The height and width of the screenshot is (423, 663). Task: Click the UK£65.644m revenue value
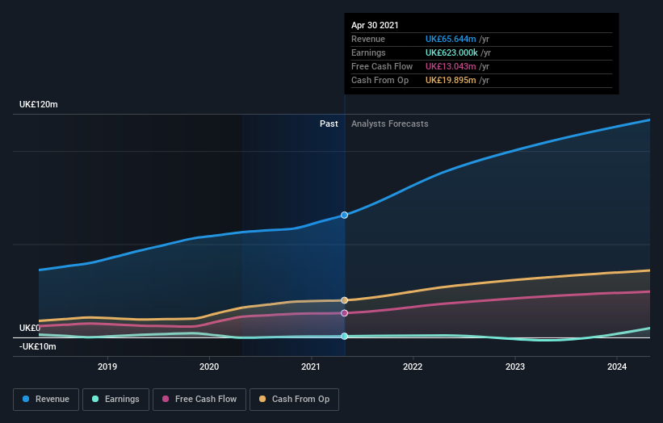click(x=451, y=39)
